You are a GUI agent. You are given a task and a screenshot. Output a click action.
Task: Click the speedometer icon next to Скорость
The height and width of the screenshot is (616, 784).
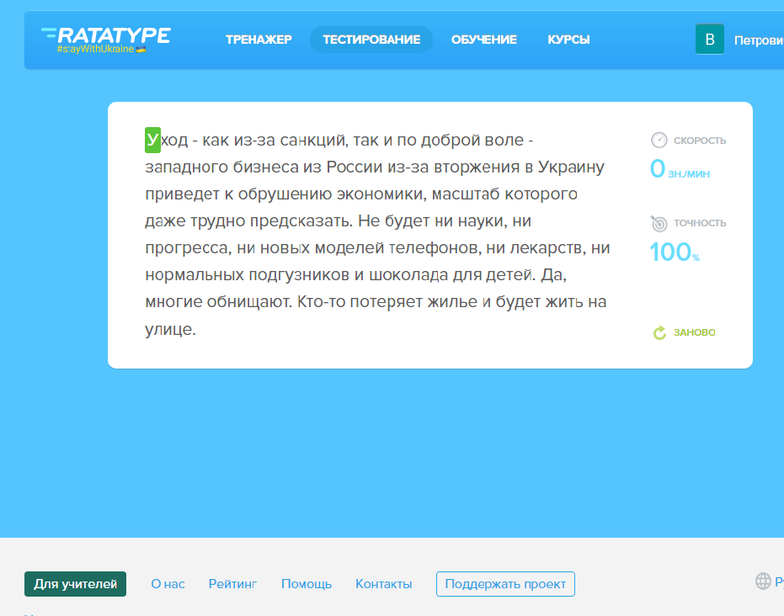[659, 141]
